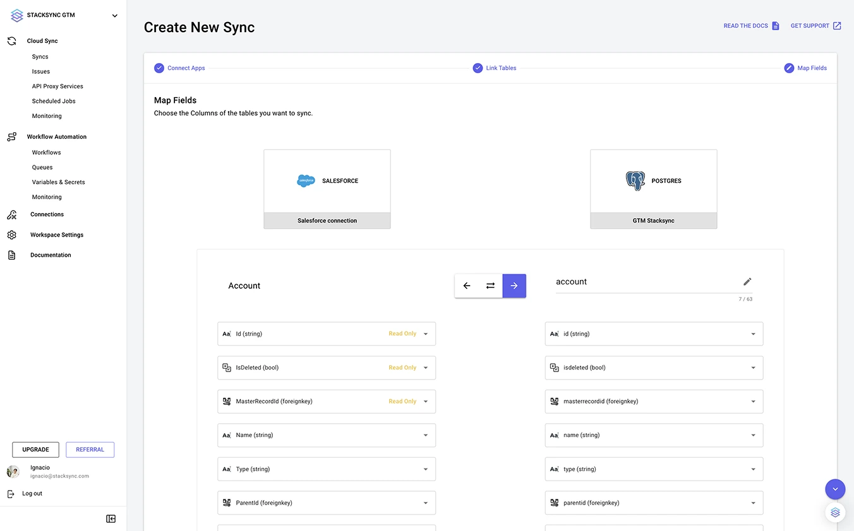
Task: Set sync direction to left arrow
Action: (x=467, y=286)
